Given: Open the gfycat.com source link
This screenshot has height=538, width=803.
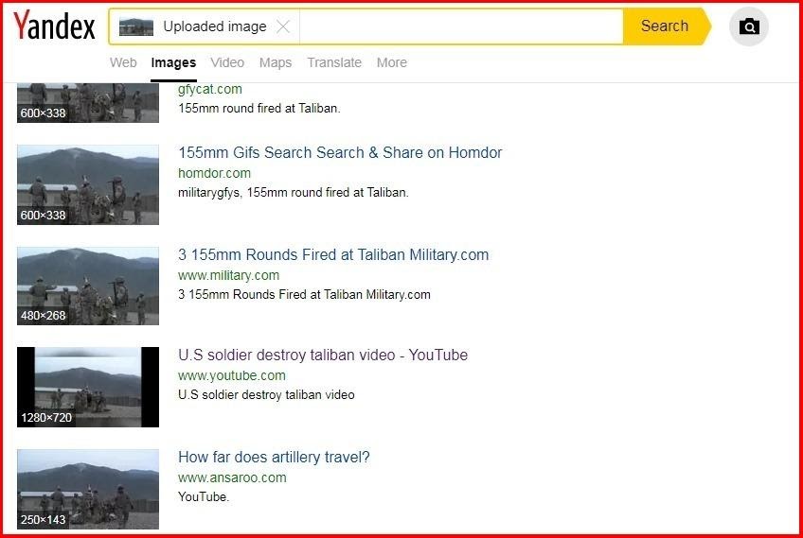Looking at the screenshot, I should click(210, 89).
